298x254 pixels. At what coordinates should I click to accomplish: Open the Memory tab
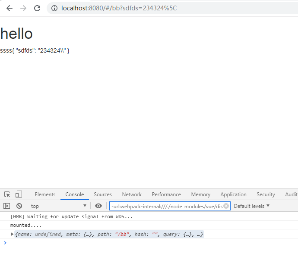pos(201,194)
